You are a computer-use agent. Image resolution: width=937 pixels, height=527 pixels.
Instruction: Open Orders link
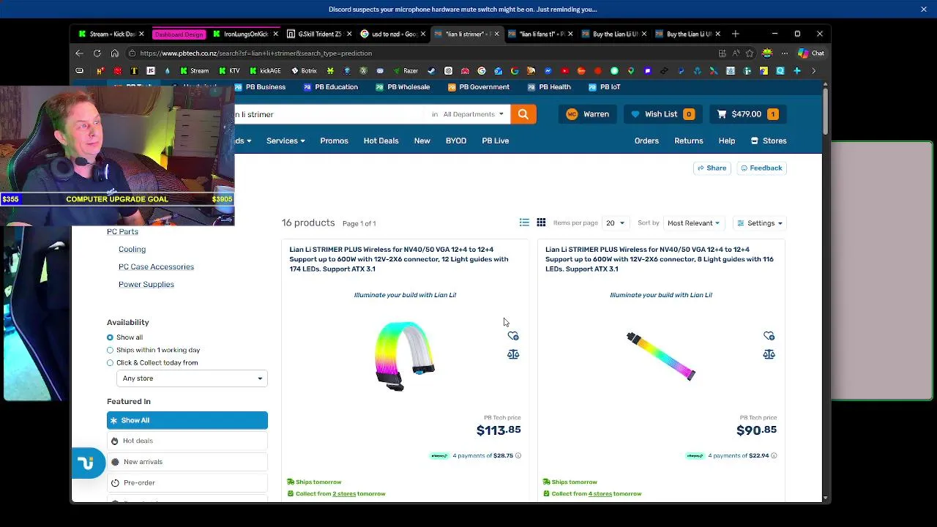click(646, 141)
